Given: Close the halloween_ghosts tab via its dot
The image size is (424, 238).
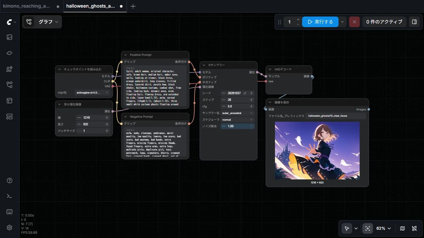Looking at the screenshot, I should (x=121, y=6).
